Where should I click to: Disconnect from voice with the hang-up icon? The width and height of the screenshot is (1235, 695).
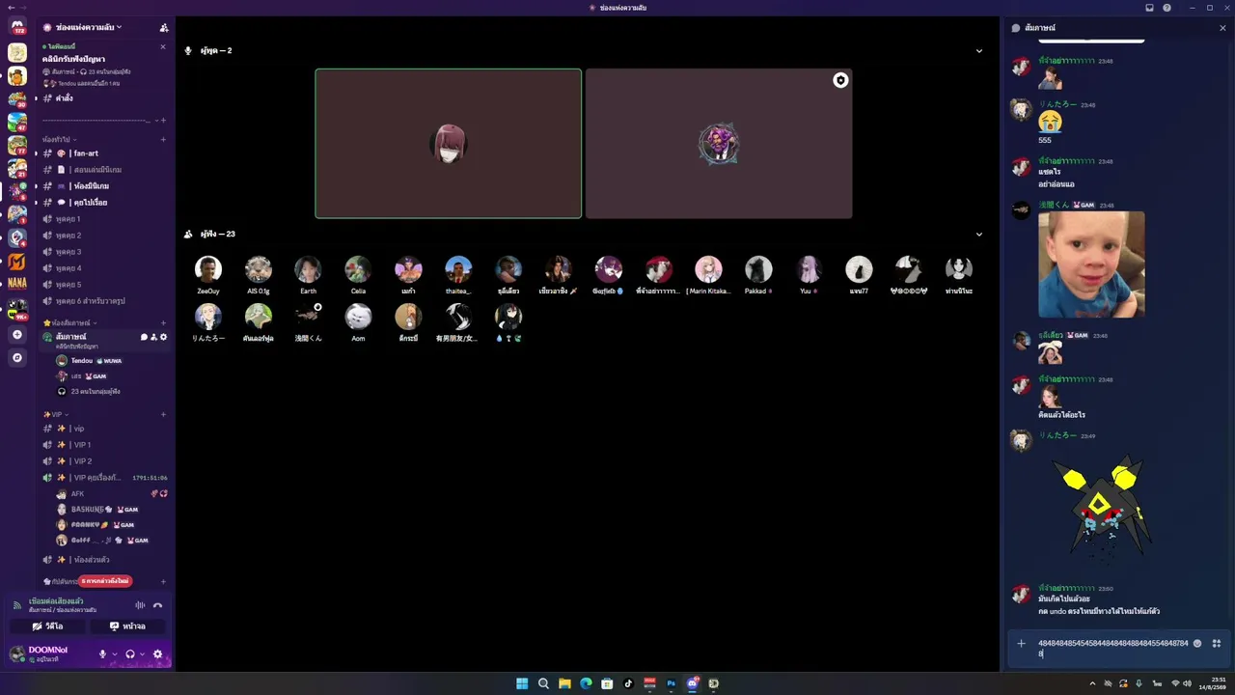point(158,605)
